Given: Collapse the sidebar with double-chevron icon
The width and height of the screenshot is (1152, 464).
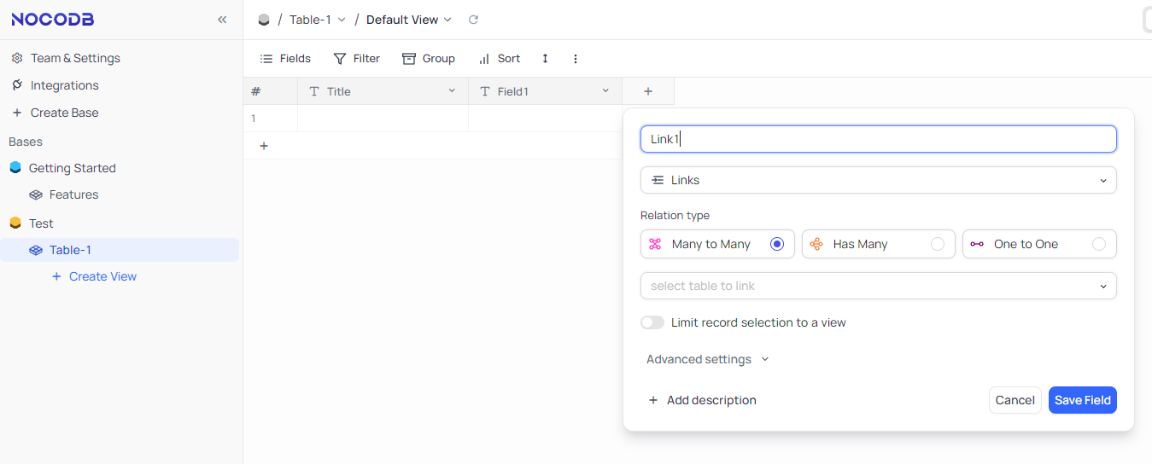Looking at the screenshot, I should (222, 20).
